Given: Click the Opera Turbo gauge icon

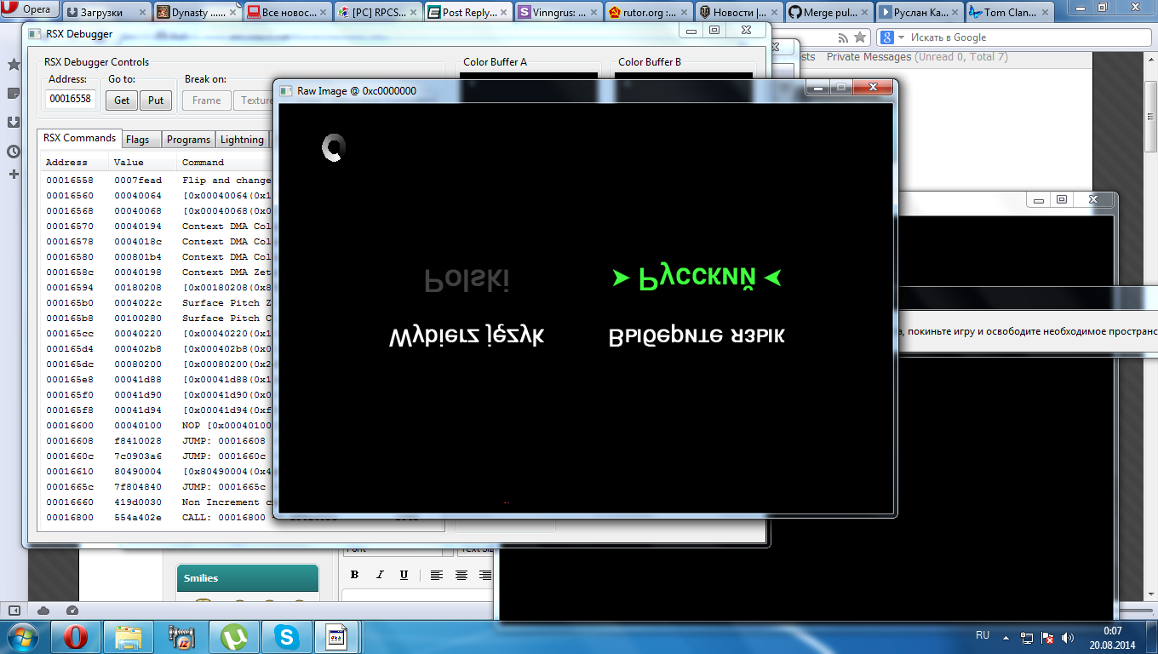Looking at the screenshot, I should click(x=72, y=611).
